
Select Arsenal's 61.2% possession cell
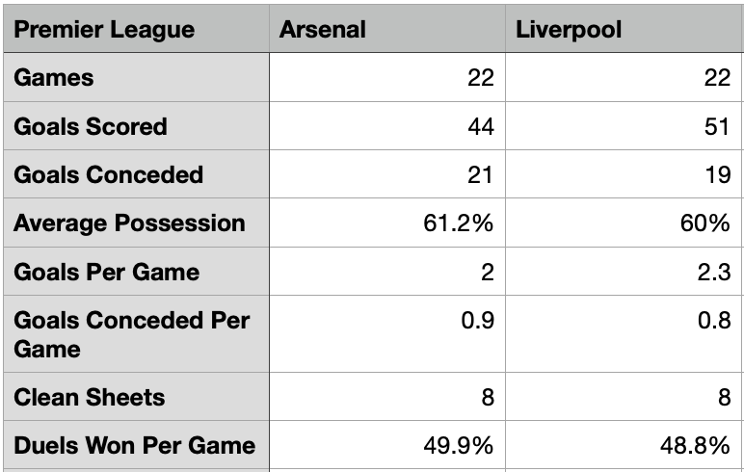[x=387, y=223]
